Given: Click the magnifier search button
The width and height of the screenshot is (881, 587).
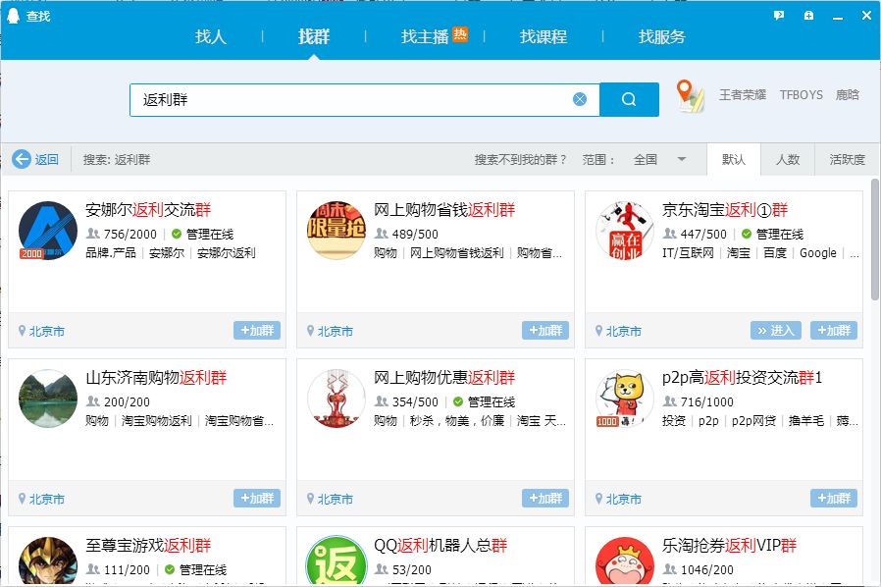Looking at the screenshot, I should (x=629, y=99).
